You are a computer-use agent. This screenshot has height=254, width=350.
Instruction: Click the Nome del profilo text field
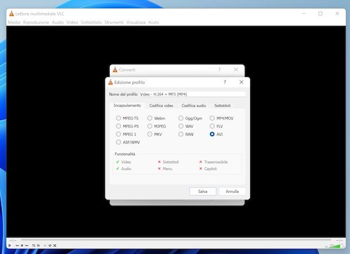click(x=192, y=94)
